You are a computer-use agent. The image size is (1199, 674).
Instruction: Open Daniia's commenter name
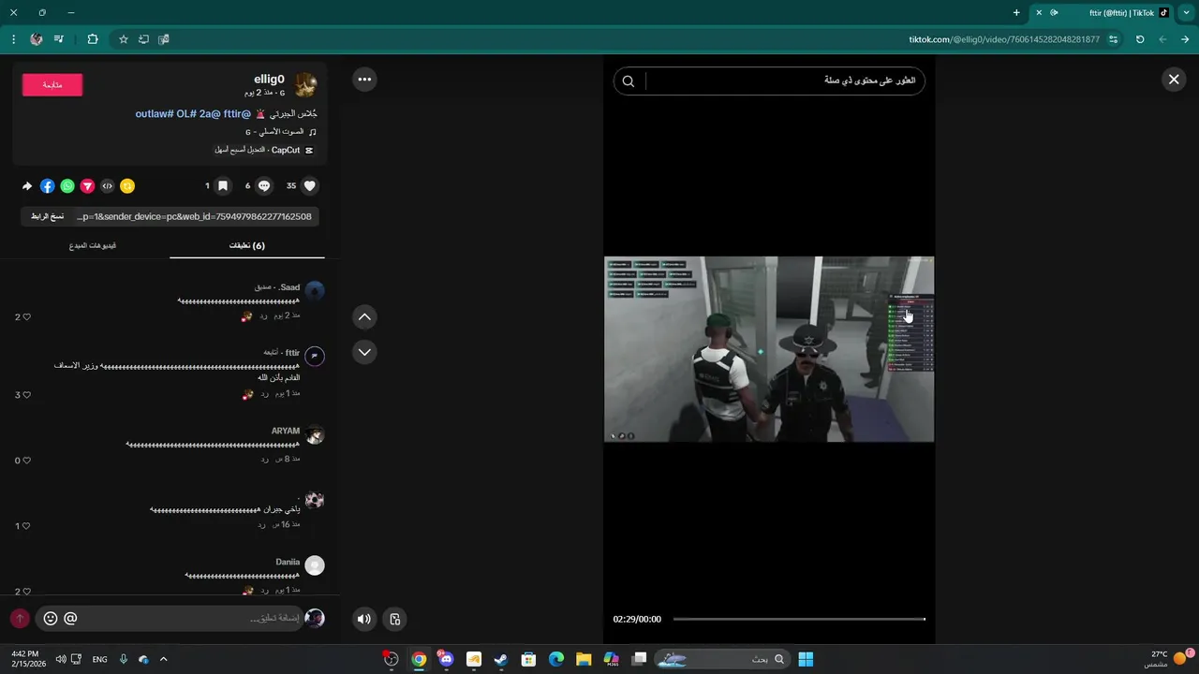(x=288, y=562)
